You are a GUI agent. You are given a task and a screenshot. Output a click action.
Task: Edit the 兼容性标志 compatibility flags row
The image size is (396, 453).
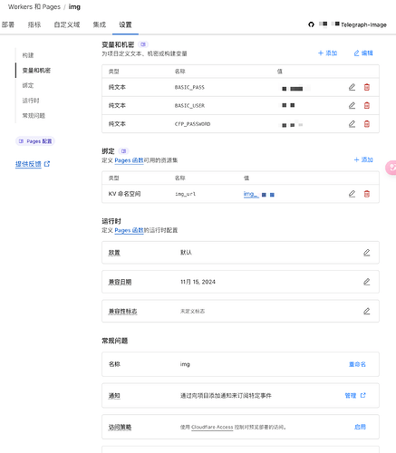click(x=367, y=311)
